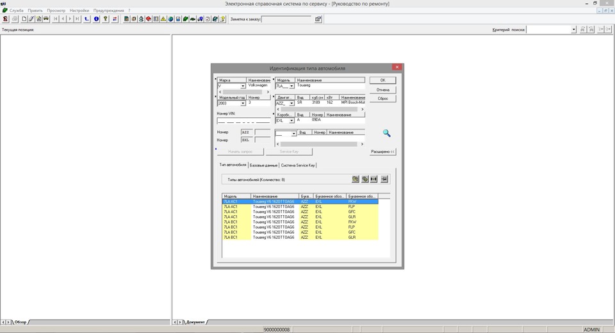
Task: Click the Начать запрос button
Action: (240, 151)
